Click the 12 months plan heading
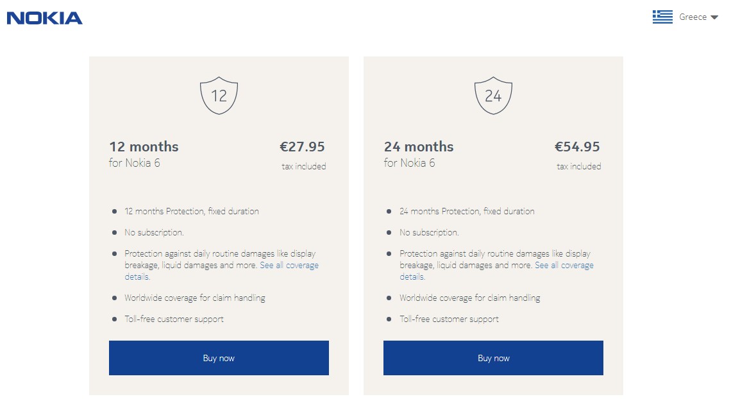This screenshot has height=399, width=731. tap(144, 147)
